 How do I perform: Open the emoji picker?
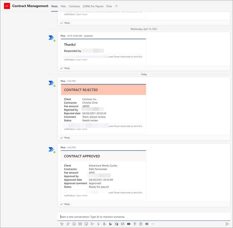coord(74,224)
